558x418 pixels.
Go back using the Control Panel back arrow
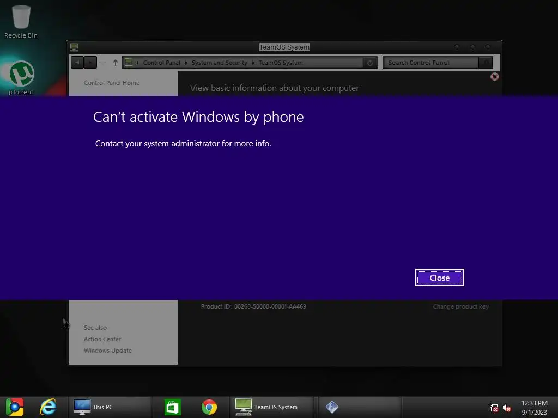point(77,63)
